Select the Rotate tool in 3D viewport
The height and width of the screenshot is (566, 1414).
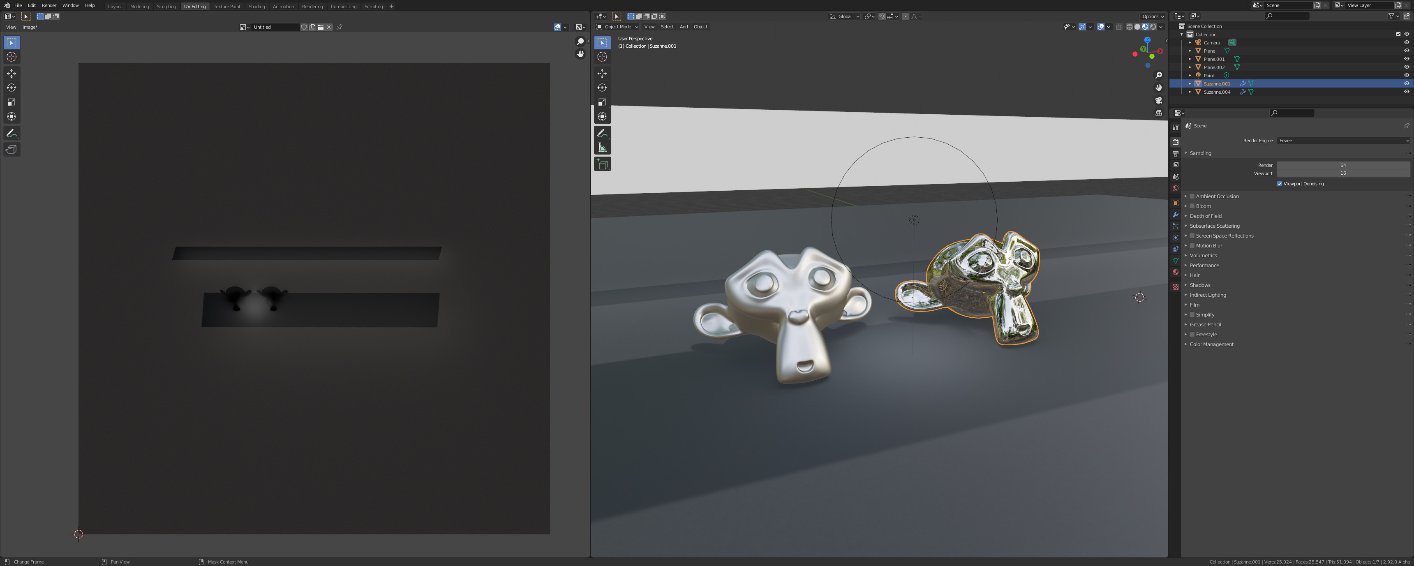pos(602,88)
